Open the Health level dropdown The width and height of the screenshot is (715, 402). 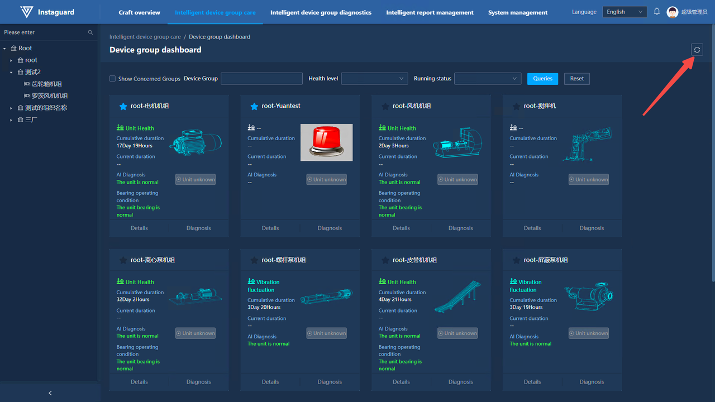[x=374, y=79]
